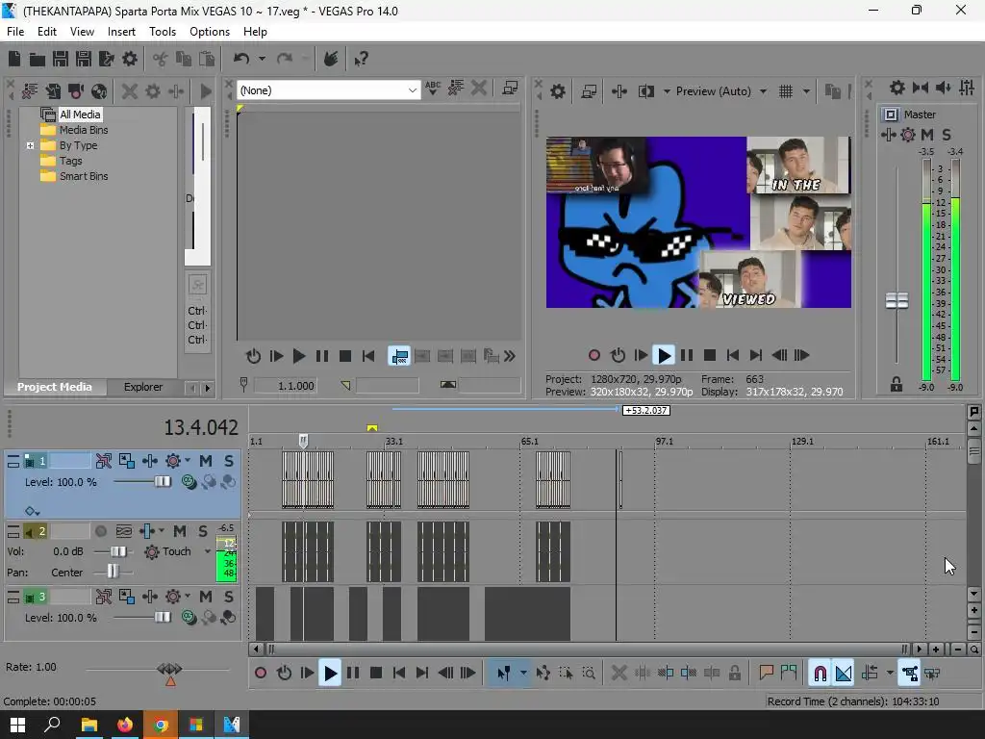This screenshot has height=739, width=985.
Task: Click the lock fader channels padlock icon
Action: (x=897, y=384)
